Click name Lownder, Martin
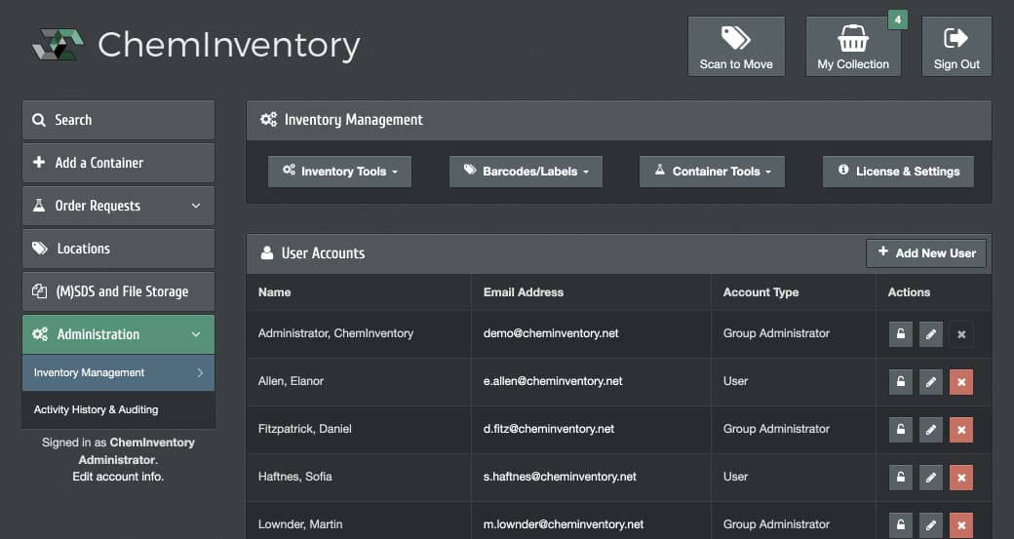Image resolution: width=1014 pixels, height=539 pixels. 300,524
